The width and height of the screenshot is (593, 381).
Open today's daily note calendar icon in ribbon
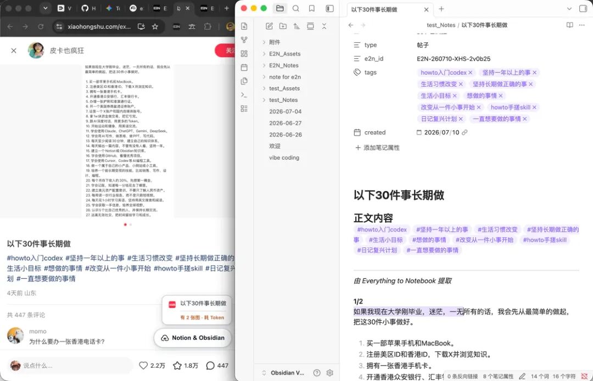click(244, 68)
